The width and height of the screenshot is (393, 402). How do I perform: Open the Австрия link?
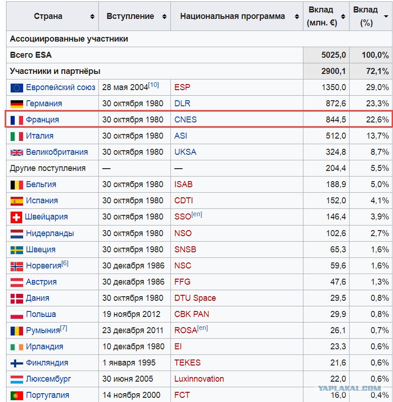point(41,282)
